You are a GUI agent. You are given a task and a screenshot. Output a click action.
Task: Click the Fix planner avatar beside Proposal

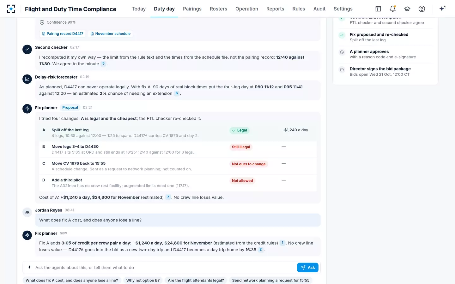coord(27,109)
